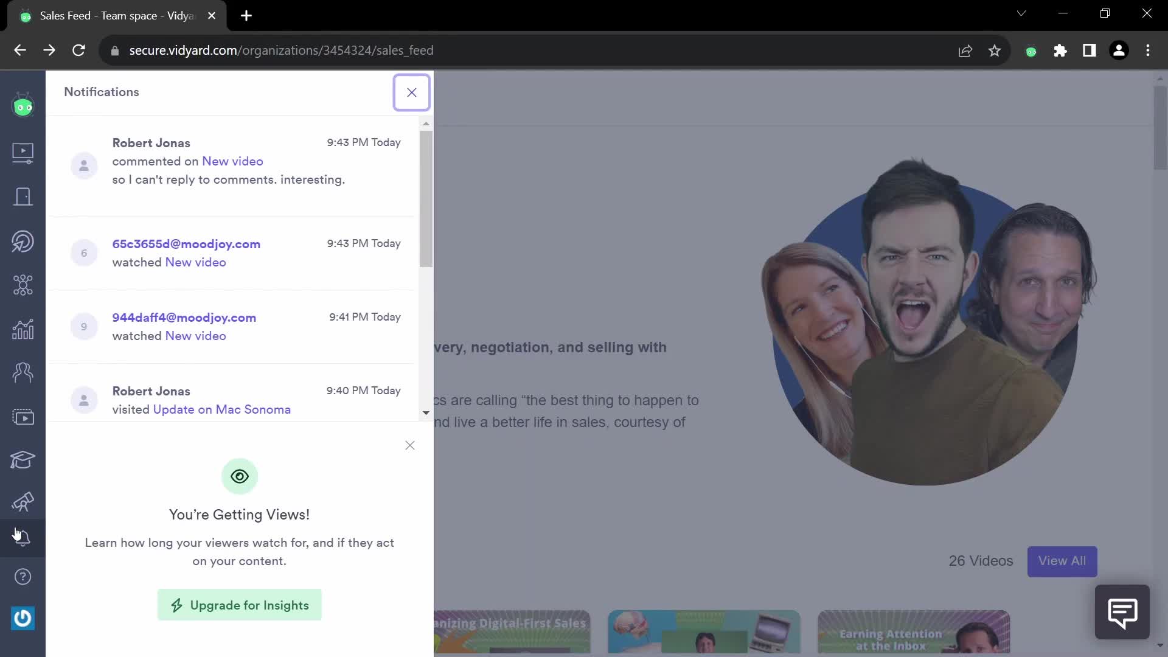Click the eye icon above You're Getting Views
The height and width of the screenshot is (657, 1168).
240,476
